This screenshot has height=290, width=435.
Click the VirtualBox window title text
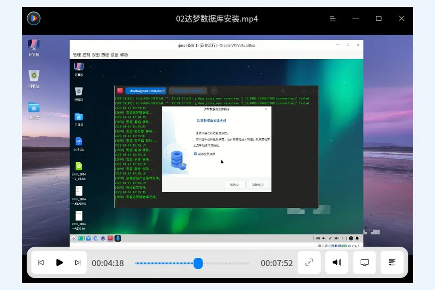coord(216,45)
